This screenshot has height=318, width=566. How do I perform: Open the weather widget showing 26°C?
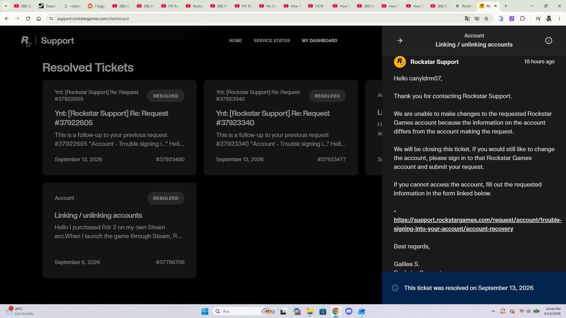coord(20,311)
